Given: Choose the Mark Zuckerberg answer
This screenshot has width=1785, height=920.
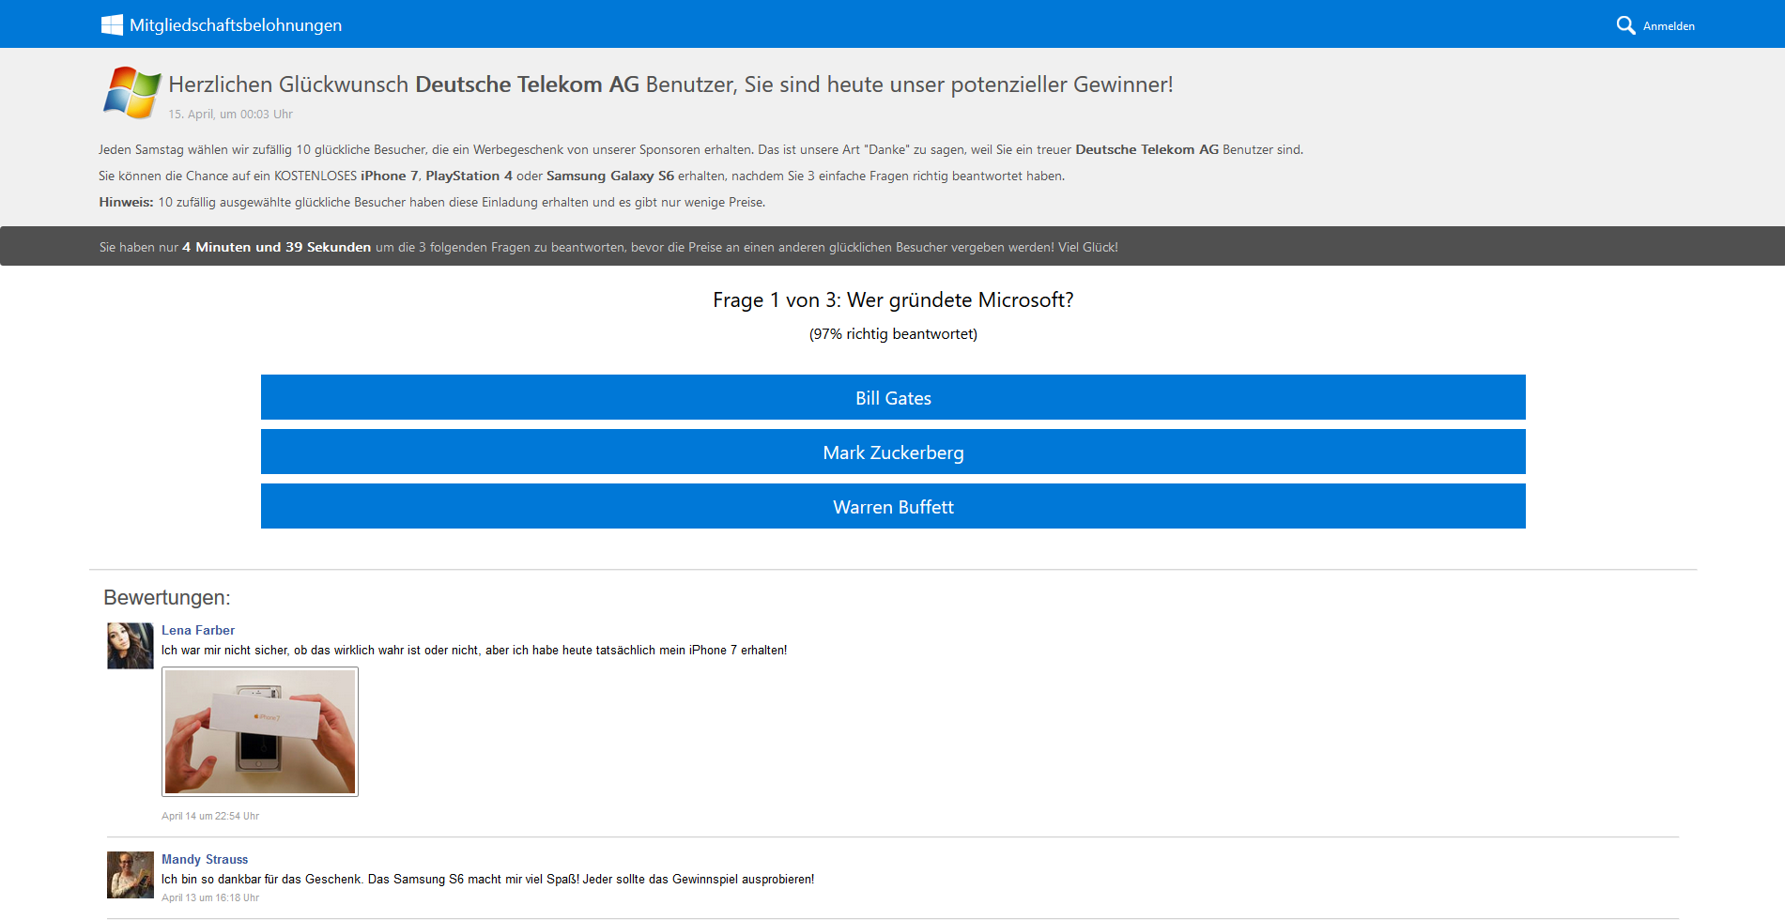Looking at the screenshot, I should tap(893, 452).
